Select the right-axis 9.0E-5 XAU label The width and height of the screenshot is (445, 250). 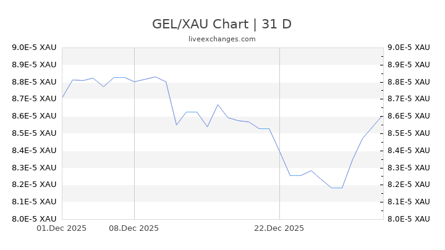[x=408, y=48]
